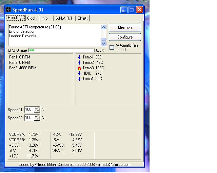The image size is (217, 173).
Task: Click the 'Fan1: 0 RPM' reading
Action: pos(20,57)
